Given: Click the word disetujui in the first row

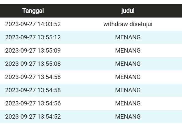Looking at the screenshot, I should [141, 24].
